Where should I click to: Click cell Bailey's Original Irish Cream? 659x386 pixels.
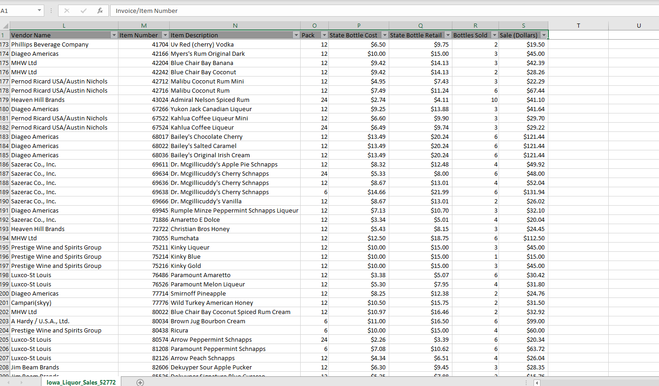(235, 155)
